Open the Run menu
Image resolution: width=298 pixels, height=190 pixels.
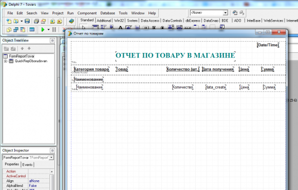click(70, 13)
